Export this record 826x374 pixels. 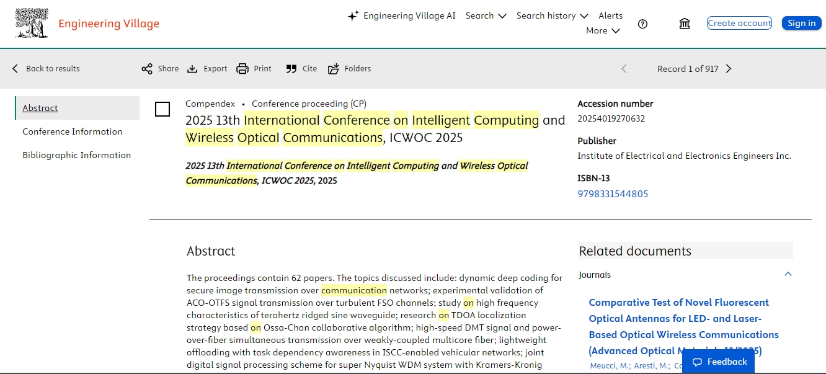coord(207,69)
